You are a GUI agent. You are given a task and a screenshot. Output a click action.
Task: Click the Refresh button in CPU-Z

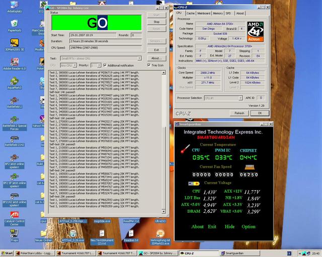click(x=239, y=113)
